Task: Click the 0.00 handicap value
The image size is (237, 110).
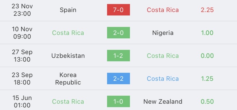Action: [x=207, y=56]
